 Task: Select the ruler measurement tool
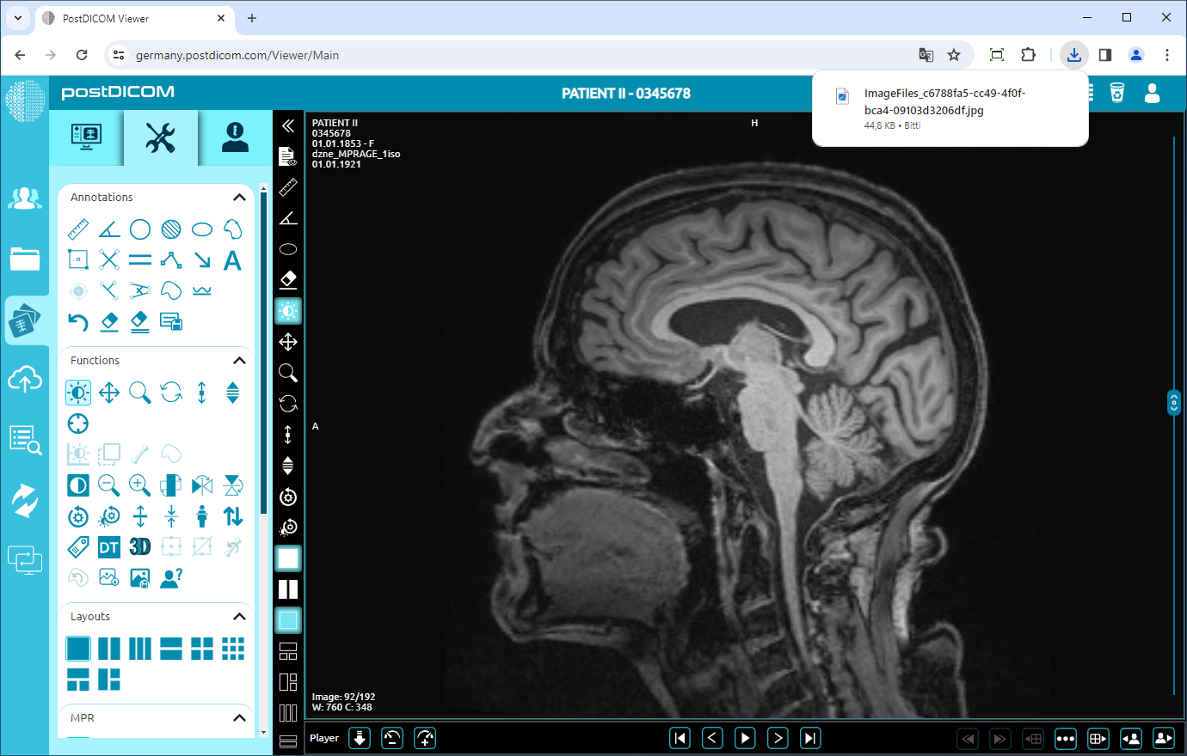pos(77,229)
